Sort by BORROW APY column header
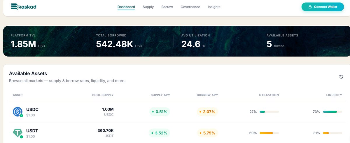This screenshot has width=350, height=143. (x=207, y=95)
